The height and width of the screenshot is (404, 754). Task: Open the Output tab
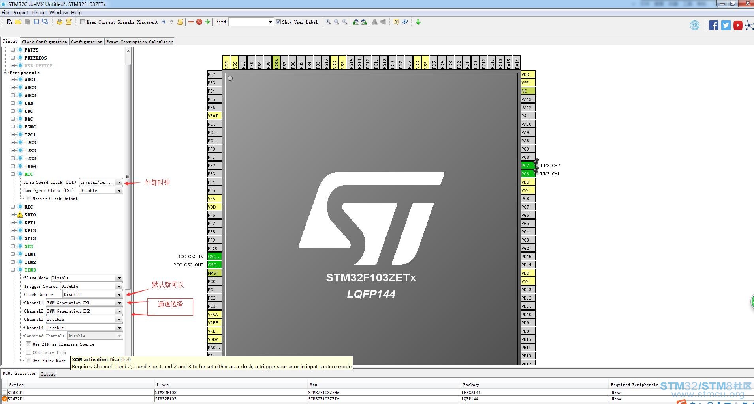click(x=48, y=374)
